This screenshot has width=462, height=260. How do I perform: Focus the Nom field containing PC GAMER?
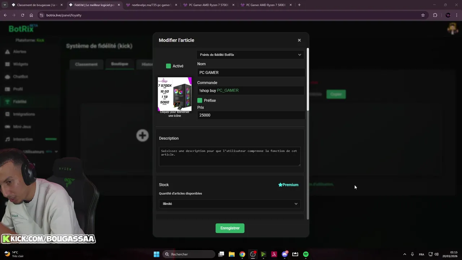click(251, 73)
